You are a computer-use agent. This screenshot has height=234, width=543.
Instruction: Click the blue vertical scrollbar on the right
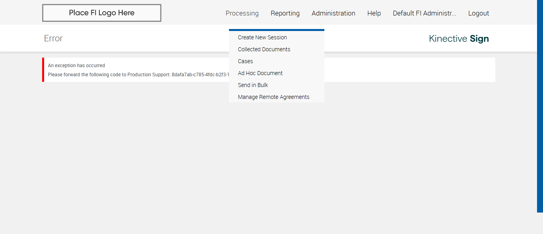pos(540,106)
